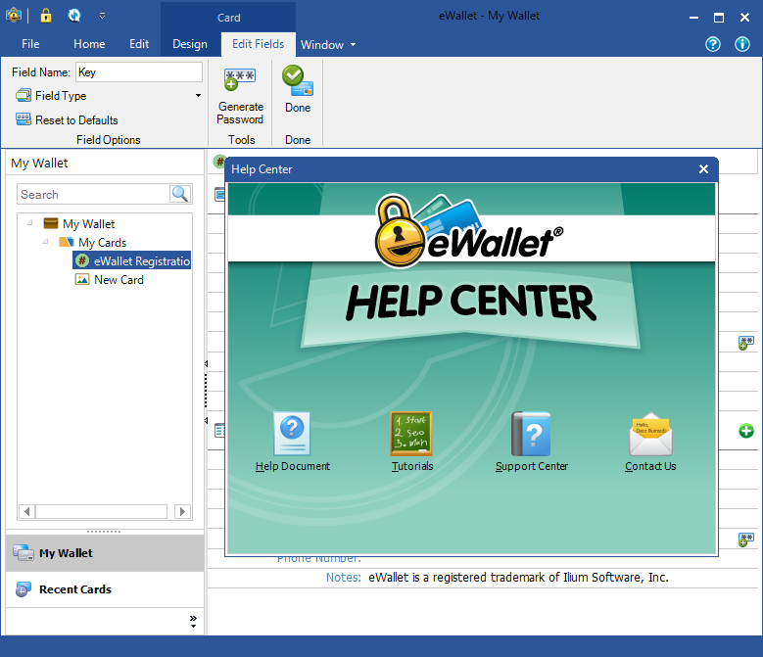Click the Contact Us link text
This screenshot has width=763, height=657.
pyautogui.click(x=650, y=466)
